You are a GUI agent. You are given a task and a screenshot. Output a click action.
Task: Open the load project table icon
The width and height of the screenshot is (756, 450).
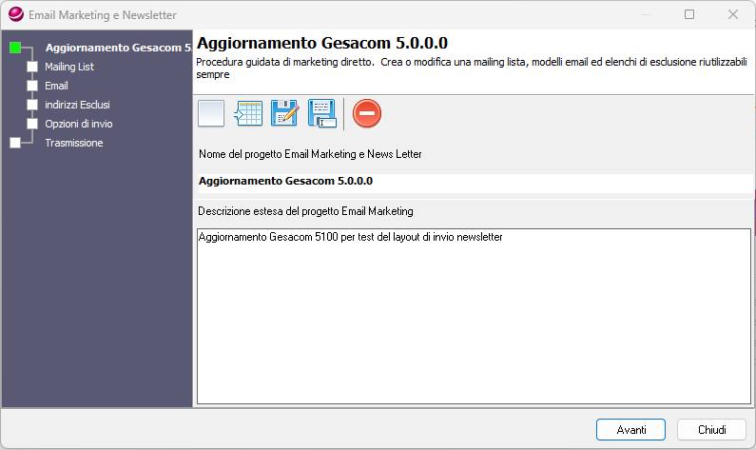pos(248,114)
